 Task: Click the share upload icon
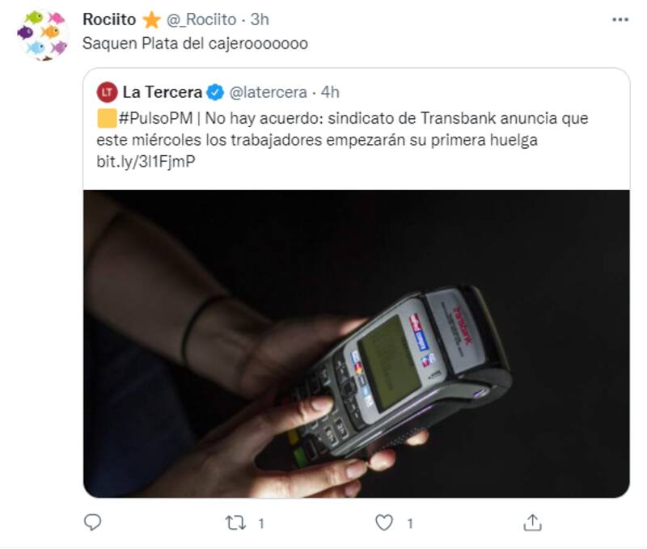(532, 522)
